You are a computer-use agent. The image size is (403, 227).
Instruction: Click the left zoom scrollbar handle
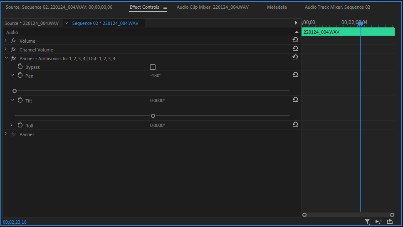point(304,215)
